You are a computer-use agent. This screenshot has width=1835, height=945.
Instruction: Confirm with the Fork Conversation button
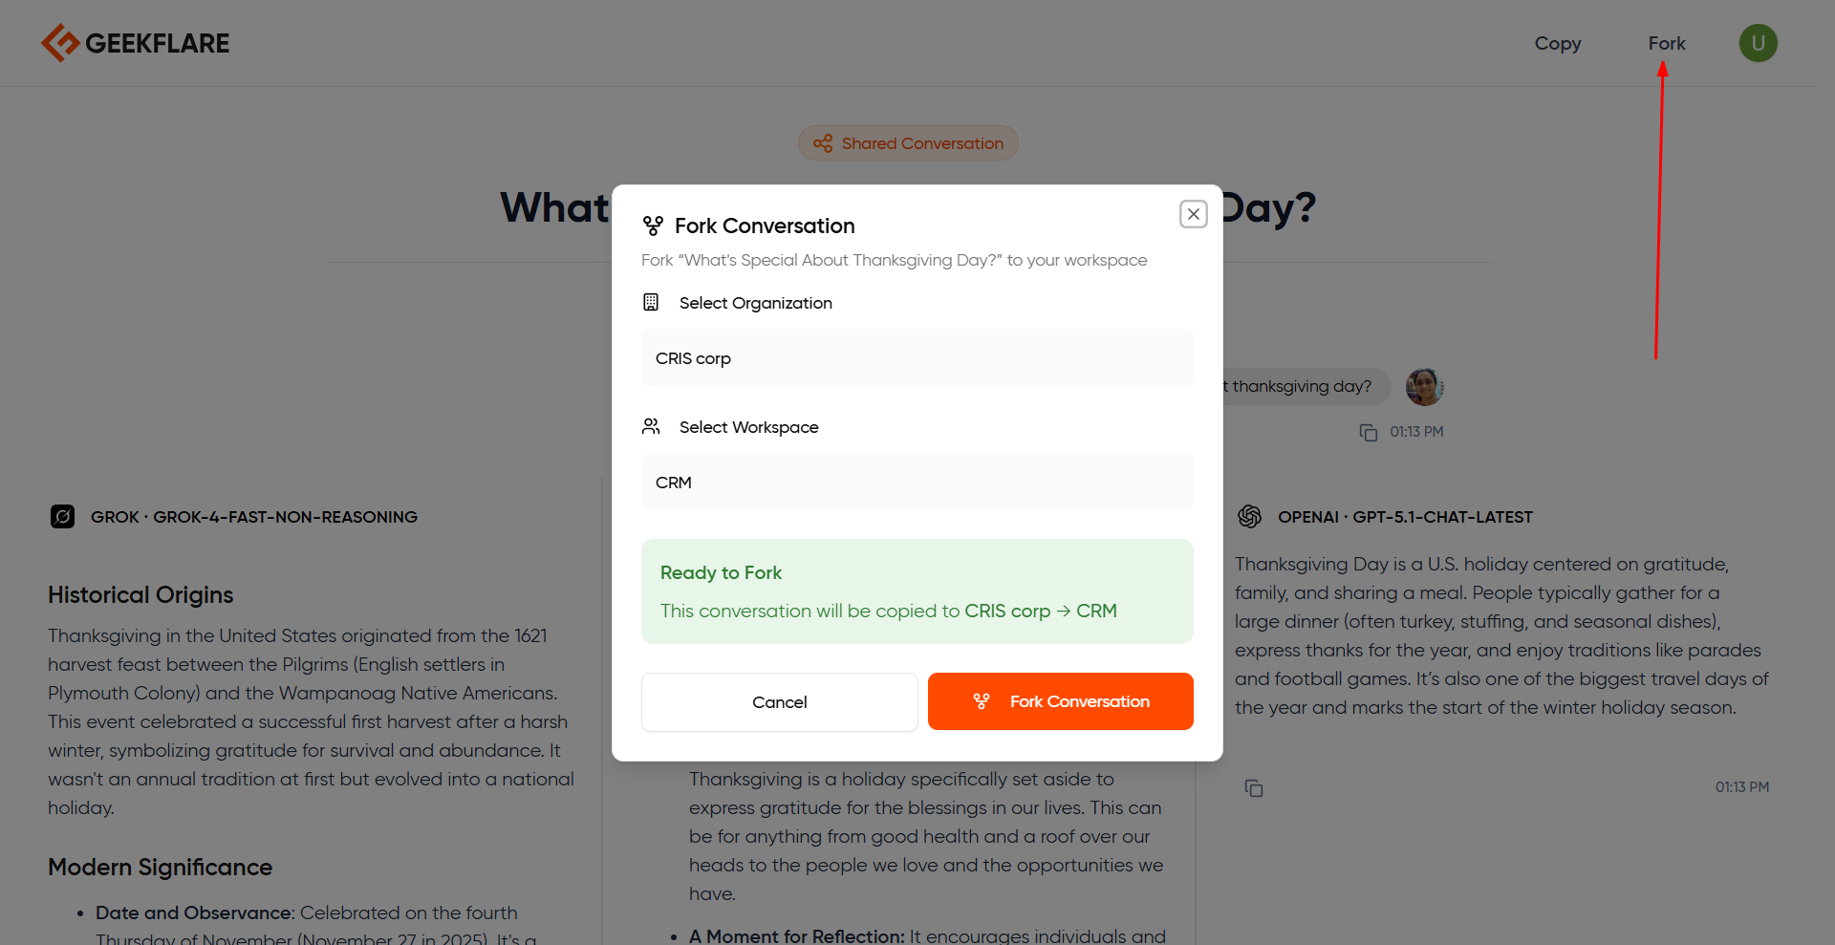(x=1060, y=701)
